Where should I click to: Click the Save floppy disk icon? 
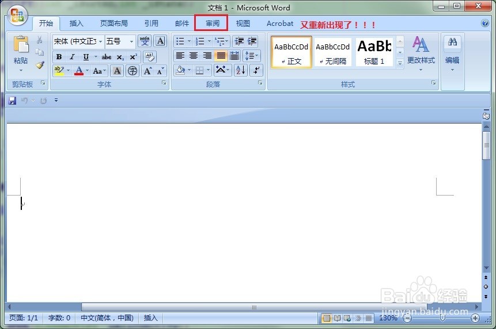point(12,101)
